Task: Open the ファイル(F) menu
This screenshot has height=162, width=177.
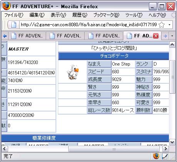Action: pos(13,15)
